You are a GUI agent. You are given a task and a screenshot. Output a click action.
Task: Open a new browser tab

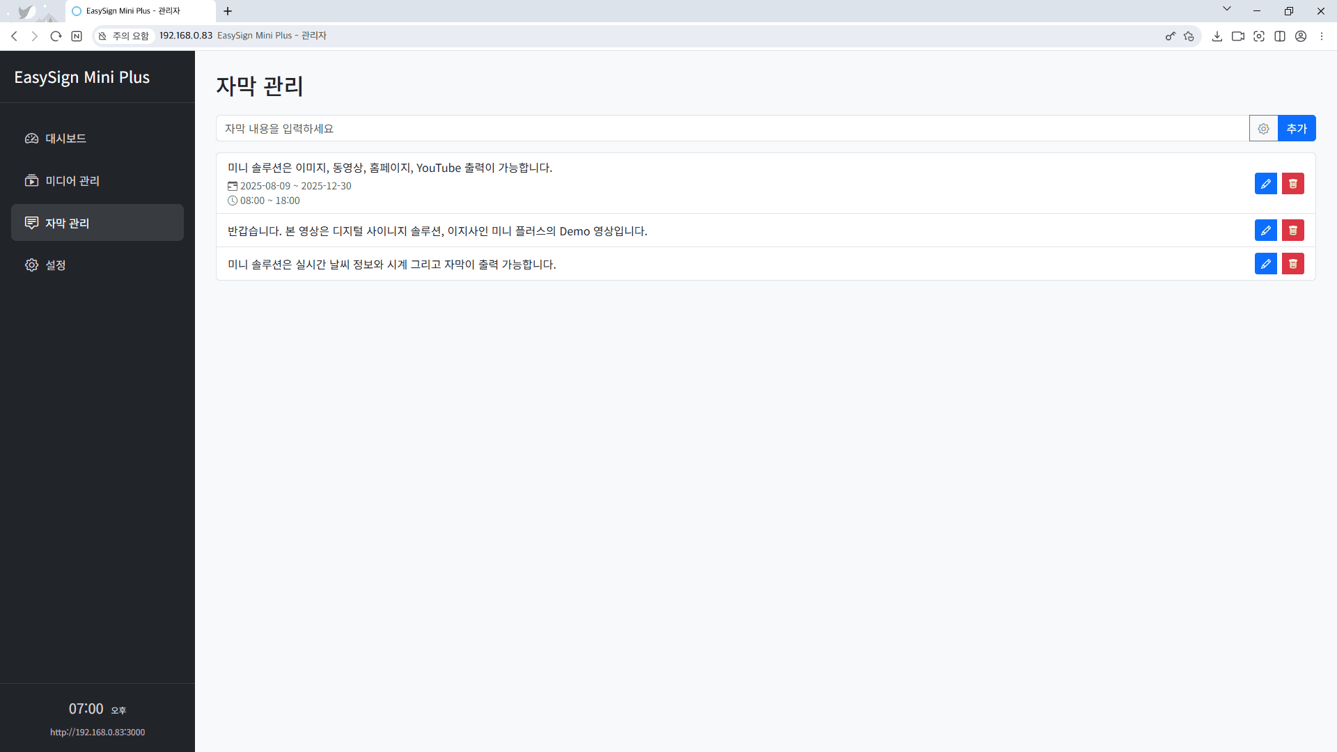point(228,11)
